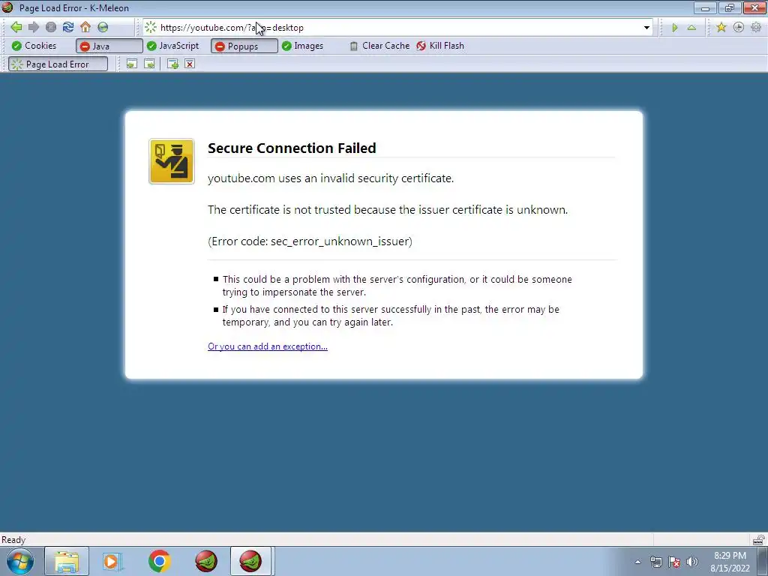The width and height of the screenshot is (768, 576).
Task: Toggle the Images loading setting
Action: coord(303,46)
